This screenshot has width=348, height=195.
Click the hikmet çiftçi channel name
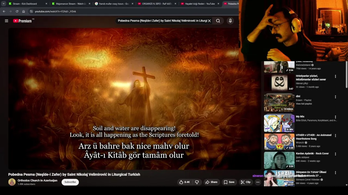pyautogui.click(x=302, y=83)
